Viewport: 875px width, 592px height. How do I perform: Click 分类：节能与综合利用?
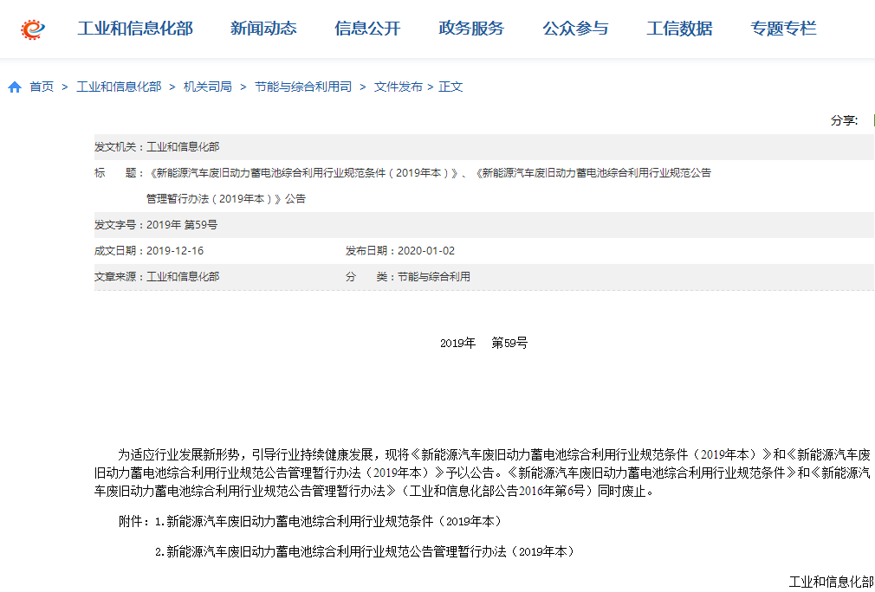[408, 276]
